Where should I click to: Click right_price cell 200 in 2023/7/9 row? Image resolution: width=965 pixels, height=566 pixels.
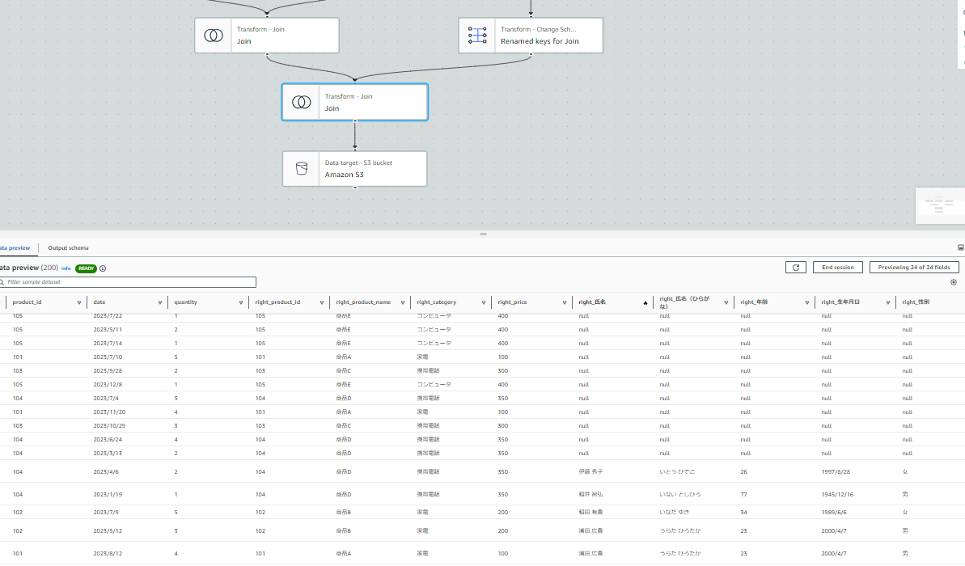pos(503,513)
